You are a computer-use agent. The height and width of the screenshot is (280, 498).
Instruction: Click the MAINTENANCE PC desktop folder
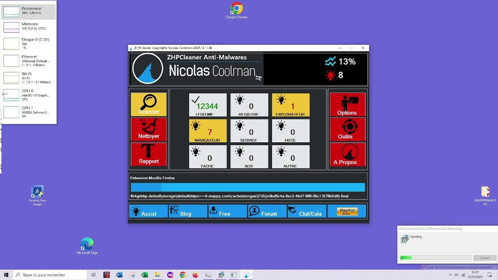485,196
